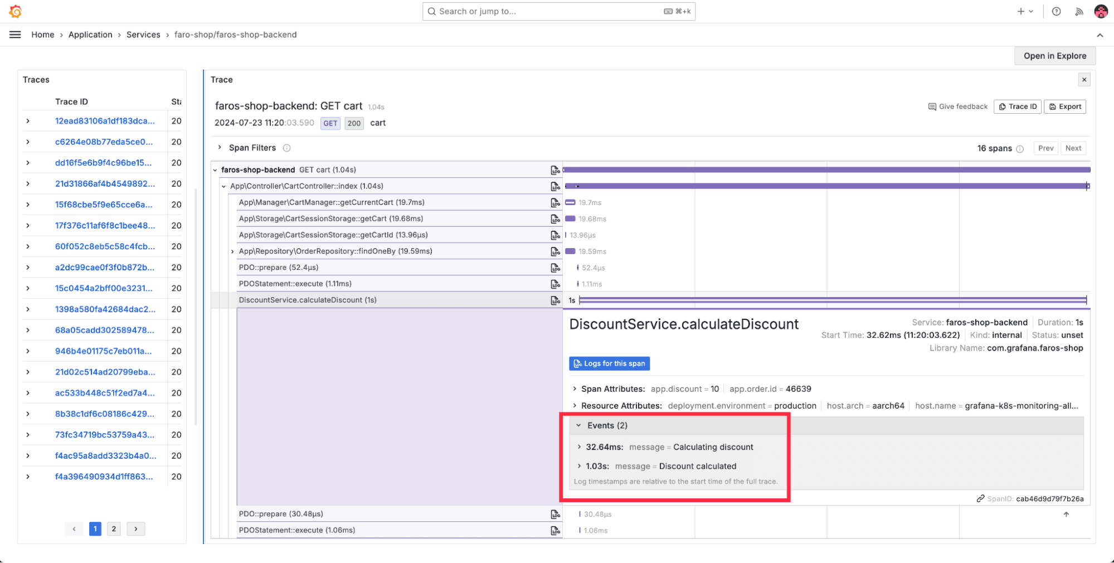Screen dimensions: 1114x563
Task: Open the news feed icon
Action: [1079, 11]
